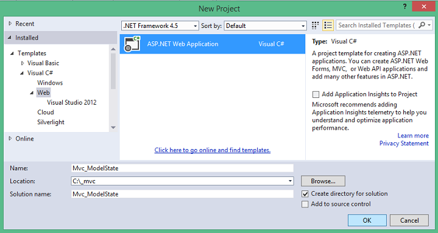Open the Location path dropdown arrow

tap(290, 181)
